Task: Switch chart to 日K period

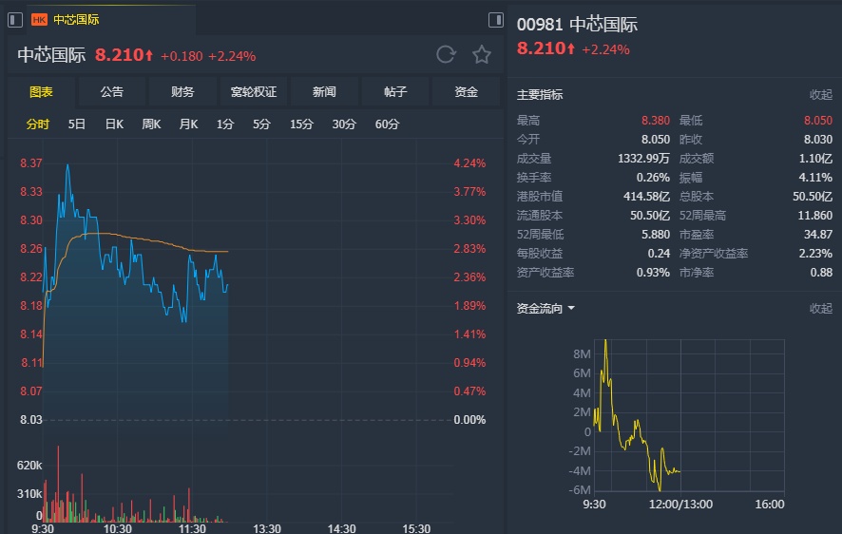Action: (x=114, y=124)
